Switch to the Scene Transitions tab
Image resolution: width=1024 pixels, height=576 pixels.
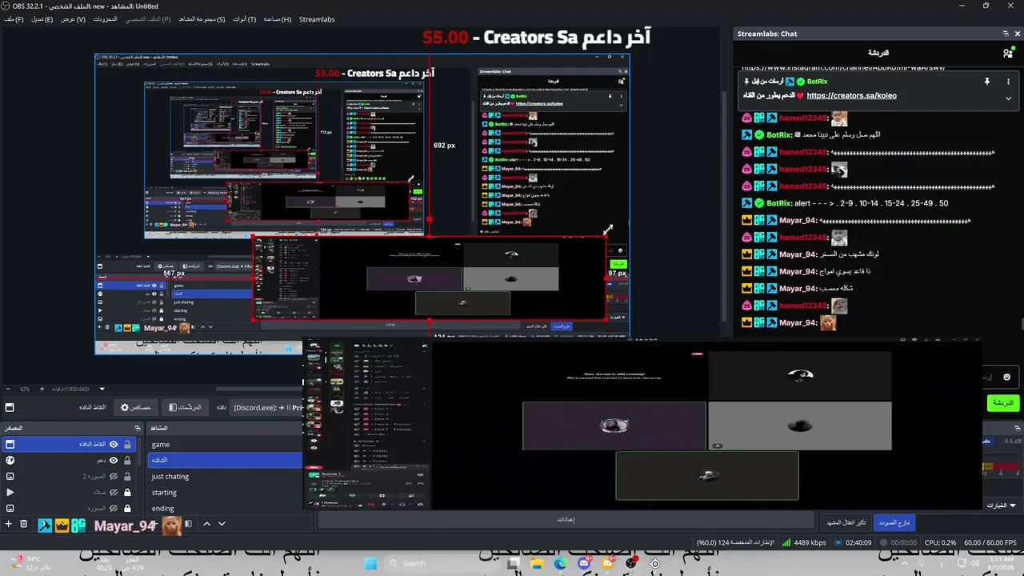click(x=846, y=522)
